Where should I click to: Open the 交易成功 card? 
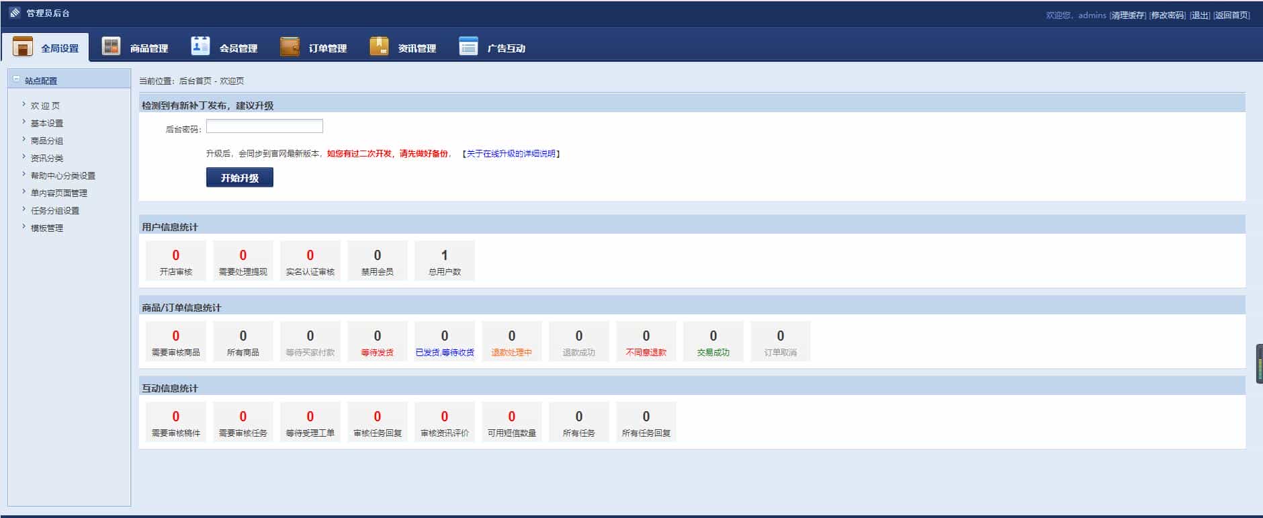(713, 341)
